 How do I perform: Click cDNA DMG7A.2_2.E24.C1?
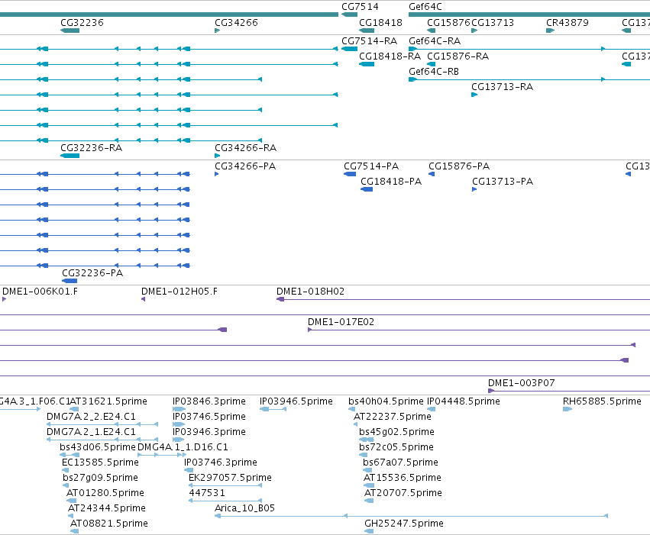pos(91,417)
